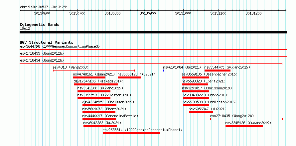Select the nsv3344705 (Audano2019) label
The height and width of the screenshot is (146, 296).
click(x=227, y=67)
